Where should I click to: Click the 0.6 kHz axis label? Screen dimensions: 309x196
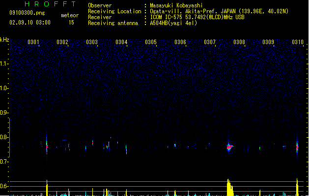click(4, 186)
